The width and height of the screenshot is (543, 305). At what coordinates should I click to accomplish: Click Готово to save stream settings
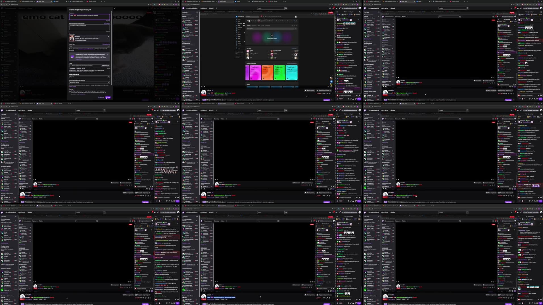108,97
